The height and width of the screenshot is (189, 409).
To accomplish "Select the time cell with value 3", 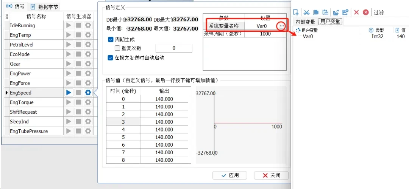I will (x=123, y=122).
